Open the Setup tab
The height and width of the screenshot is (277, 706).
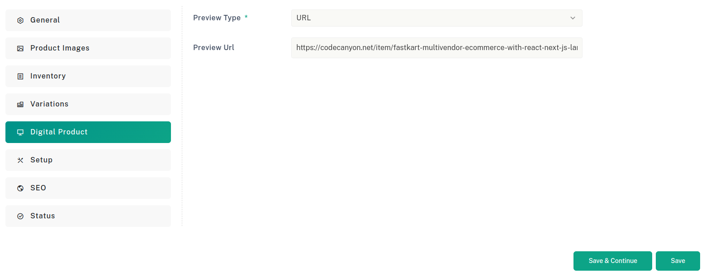pos(88,160)
